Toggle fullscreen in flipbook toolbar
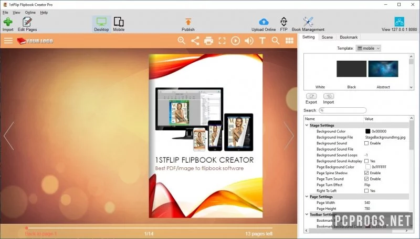This screenshot has height=239, width=420. [222, 41]
